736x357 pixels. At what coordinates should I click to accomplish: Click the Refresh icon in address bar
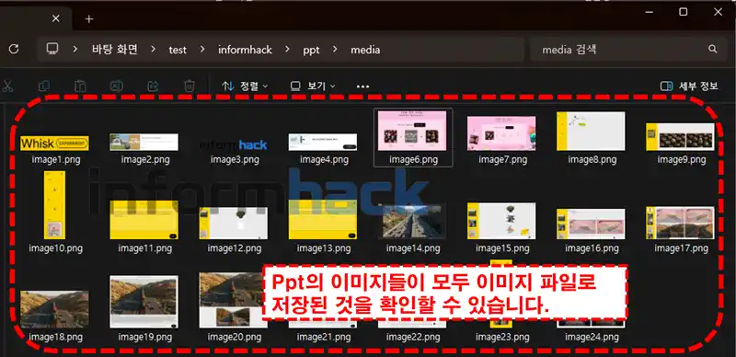pos(14,49)
